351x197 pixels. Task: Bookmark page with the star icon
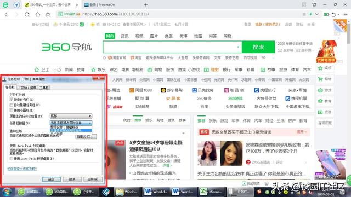tap(48, 14)
